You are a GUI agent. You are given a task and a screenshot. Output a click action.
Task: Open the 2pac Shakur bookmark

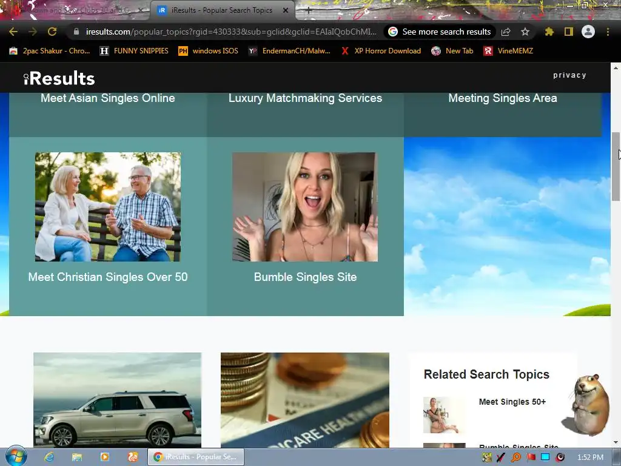(x=50, y=51)
